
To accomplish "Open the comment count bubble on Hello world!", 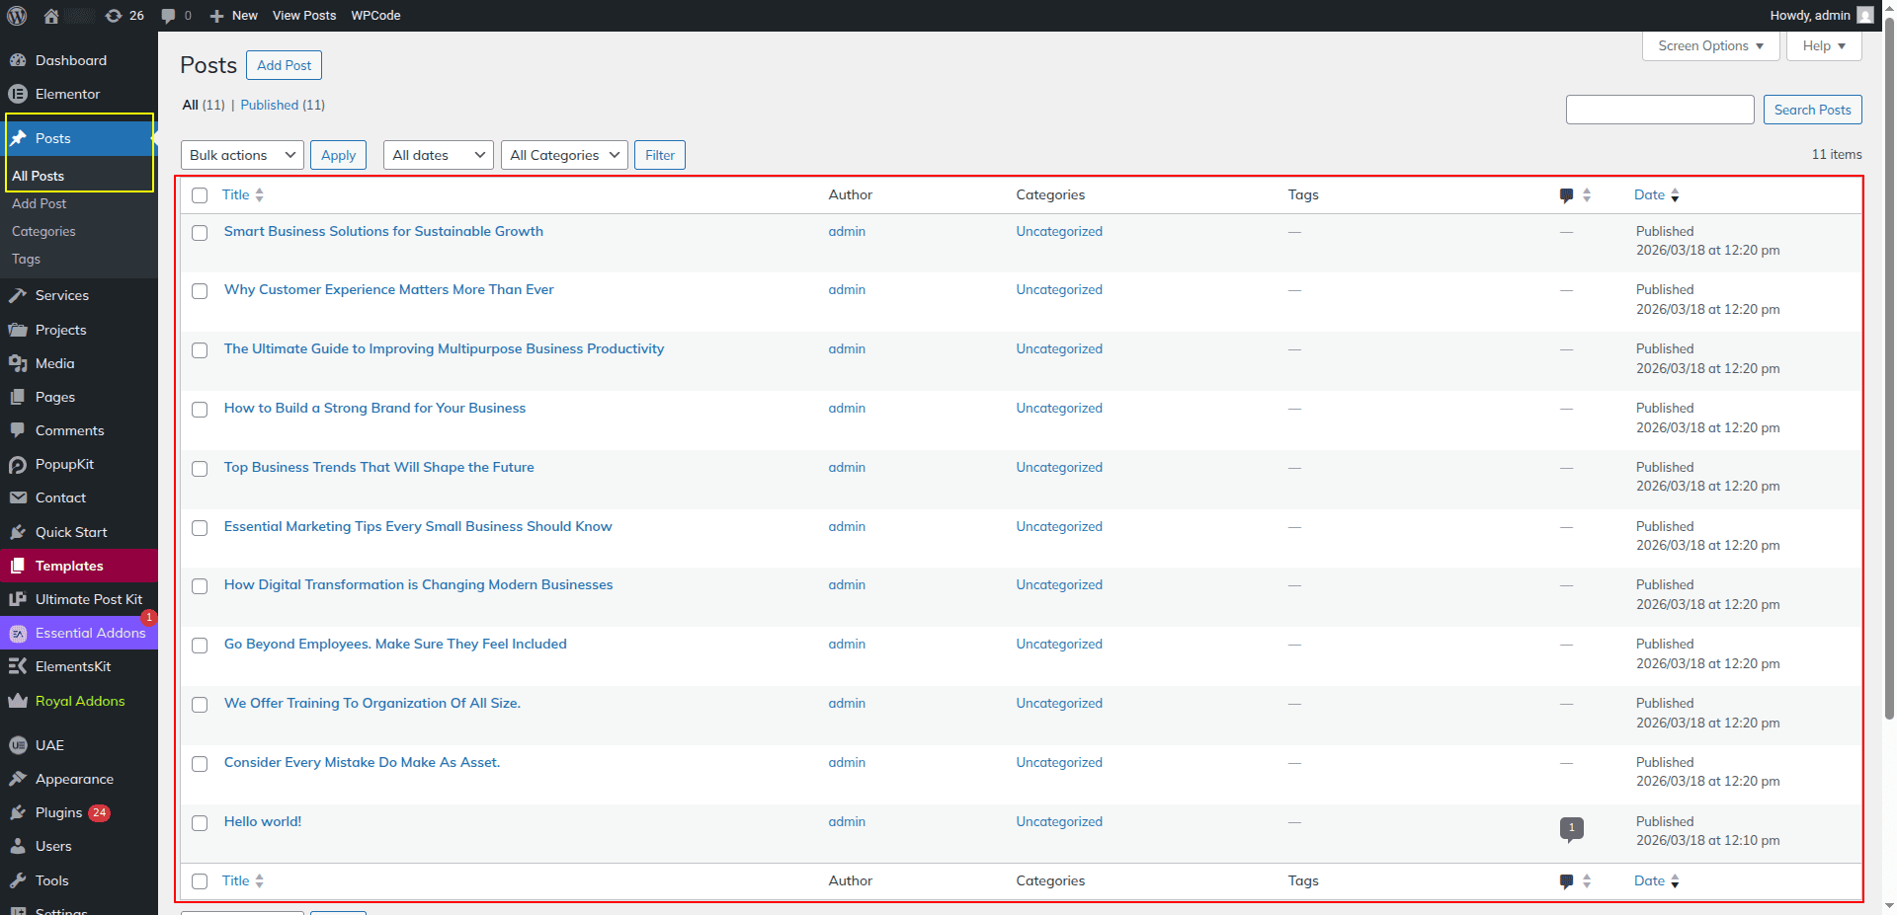I will click(1571, 828).
